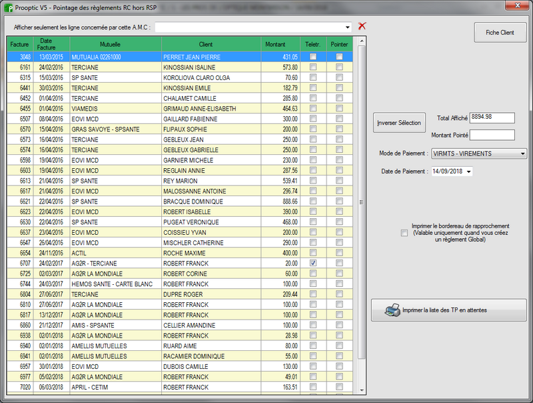533x403 pixels.
Task: Check Teletr. for KOROLIOVA CLARO OLGA
Action: coord(313,77)
